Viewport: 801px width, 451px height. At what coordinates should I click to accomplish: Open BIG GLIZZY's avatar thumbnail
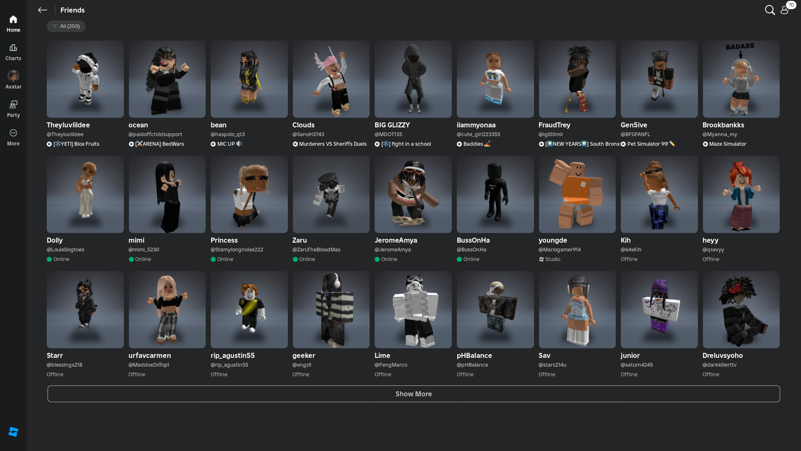(413, 79)
